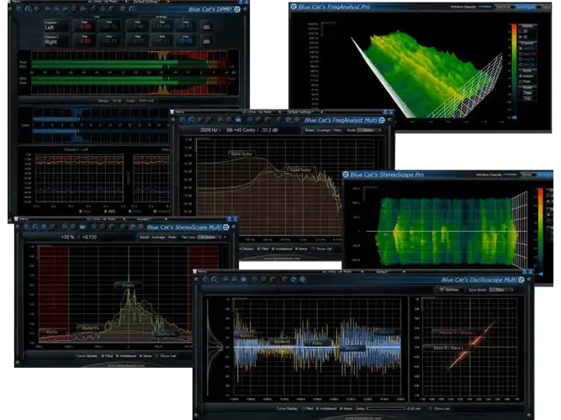The image size is (561, 420).
Task: Reset Peak in StereoScope Multi
Action: (172, 237)
